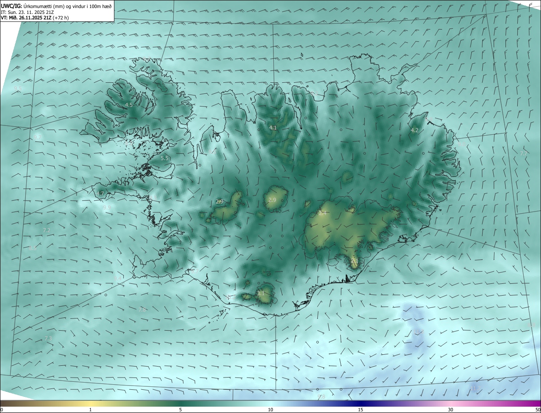
Task: Click the 8.5 value label offshore
Action: click(x=33, y=248)
